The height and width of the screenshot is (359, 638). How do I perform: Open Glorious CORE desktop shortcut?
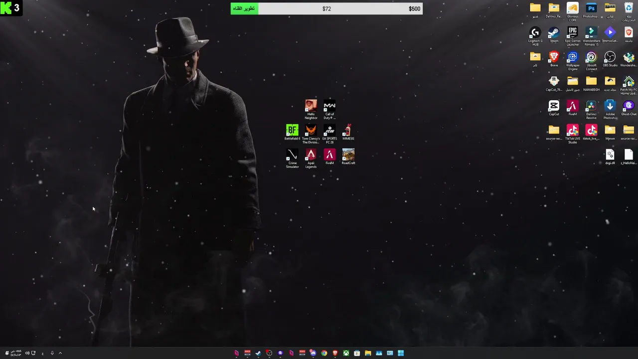[573, 12]
